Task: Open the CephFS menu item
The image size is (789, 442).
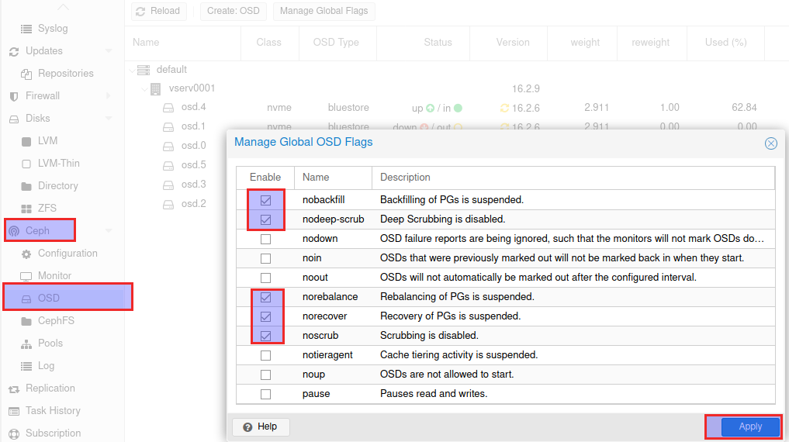Action: tap(55, 321)
